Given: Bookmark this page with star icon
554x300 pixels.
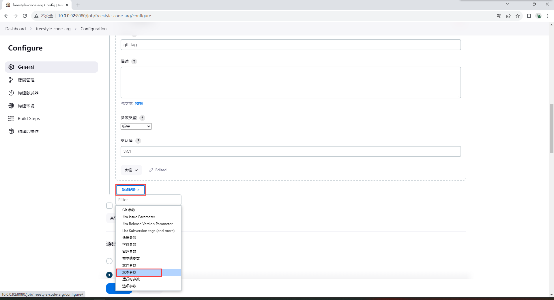Looking at the screenshot, I should pyautogui.click(x=518, y=16).
